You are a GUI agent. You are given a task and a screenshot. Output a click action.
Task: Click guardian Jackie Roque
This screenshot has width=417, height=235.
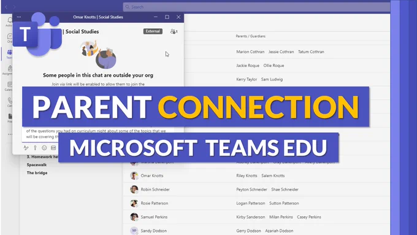point(248,66)
